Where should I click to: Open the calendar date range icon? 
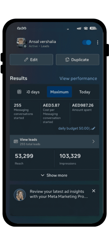(19, 92)
